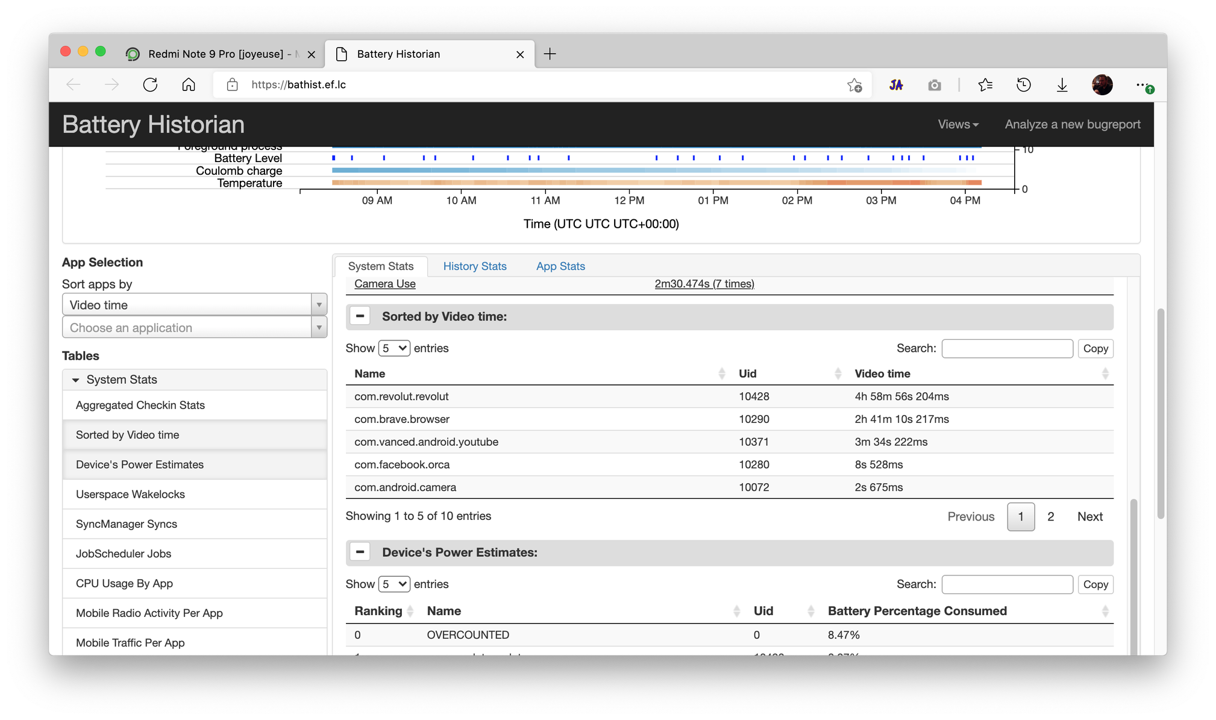Click the page scrollbar on right
The height and width of the screenshot is (720, 1216).
pyautogui.click(x=1161, y=413)
